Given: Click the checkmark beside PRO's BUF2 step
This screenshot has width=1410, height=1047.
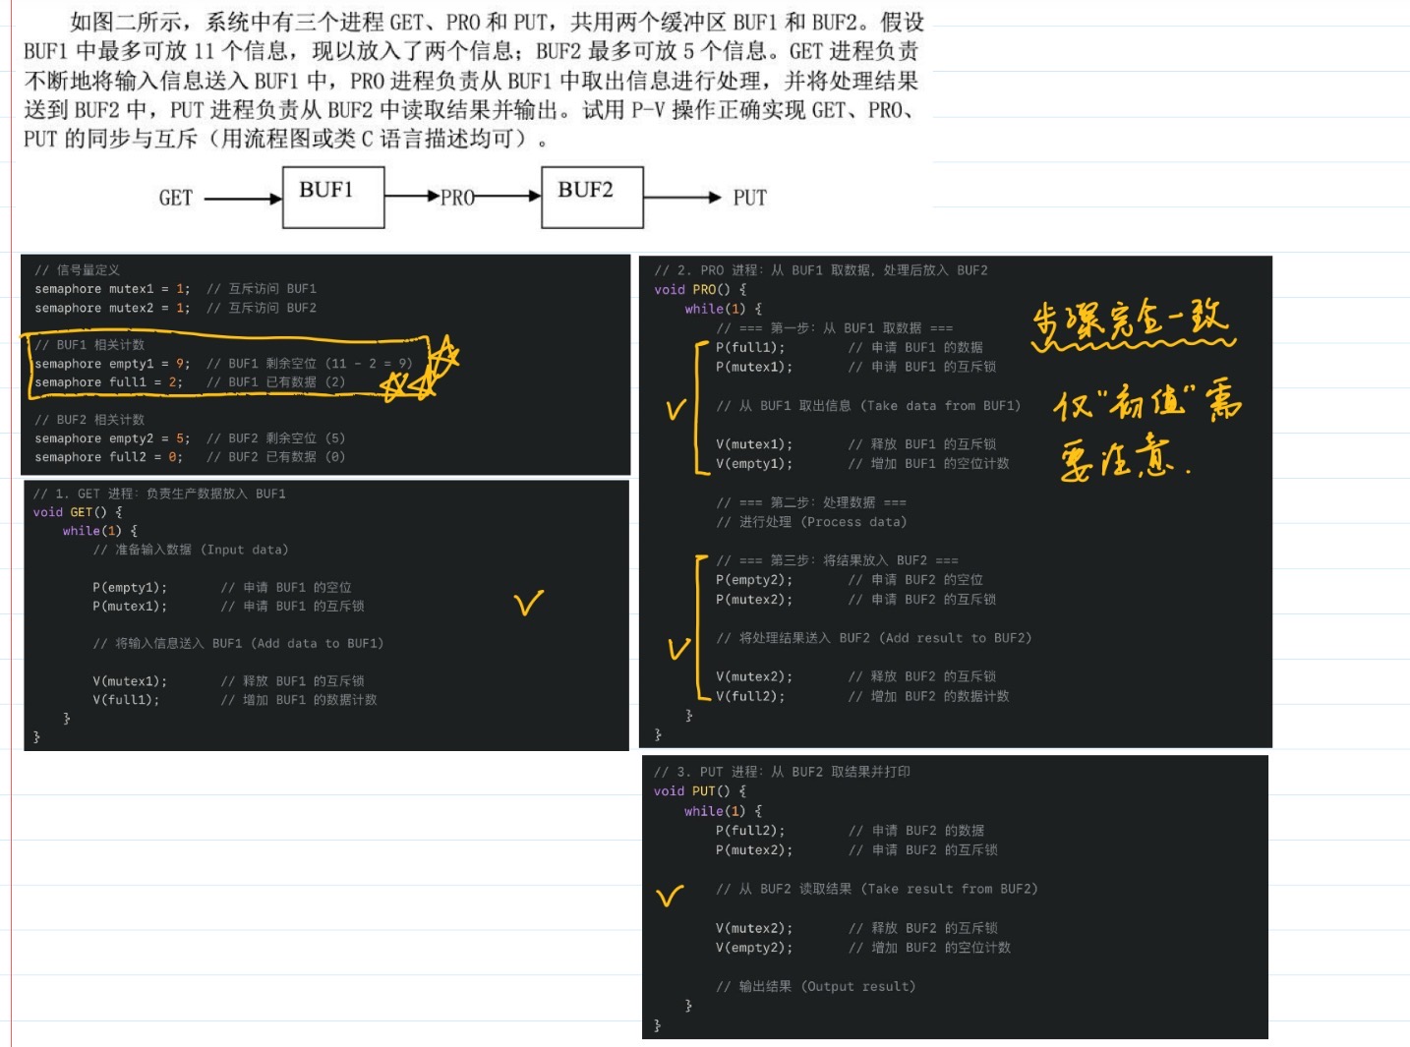Looking at the screenshot, I should 678,647.
